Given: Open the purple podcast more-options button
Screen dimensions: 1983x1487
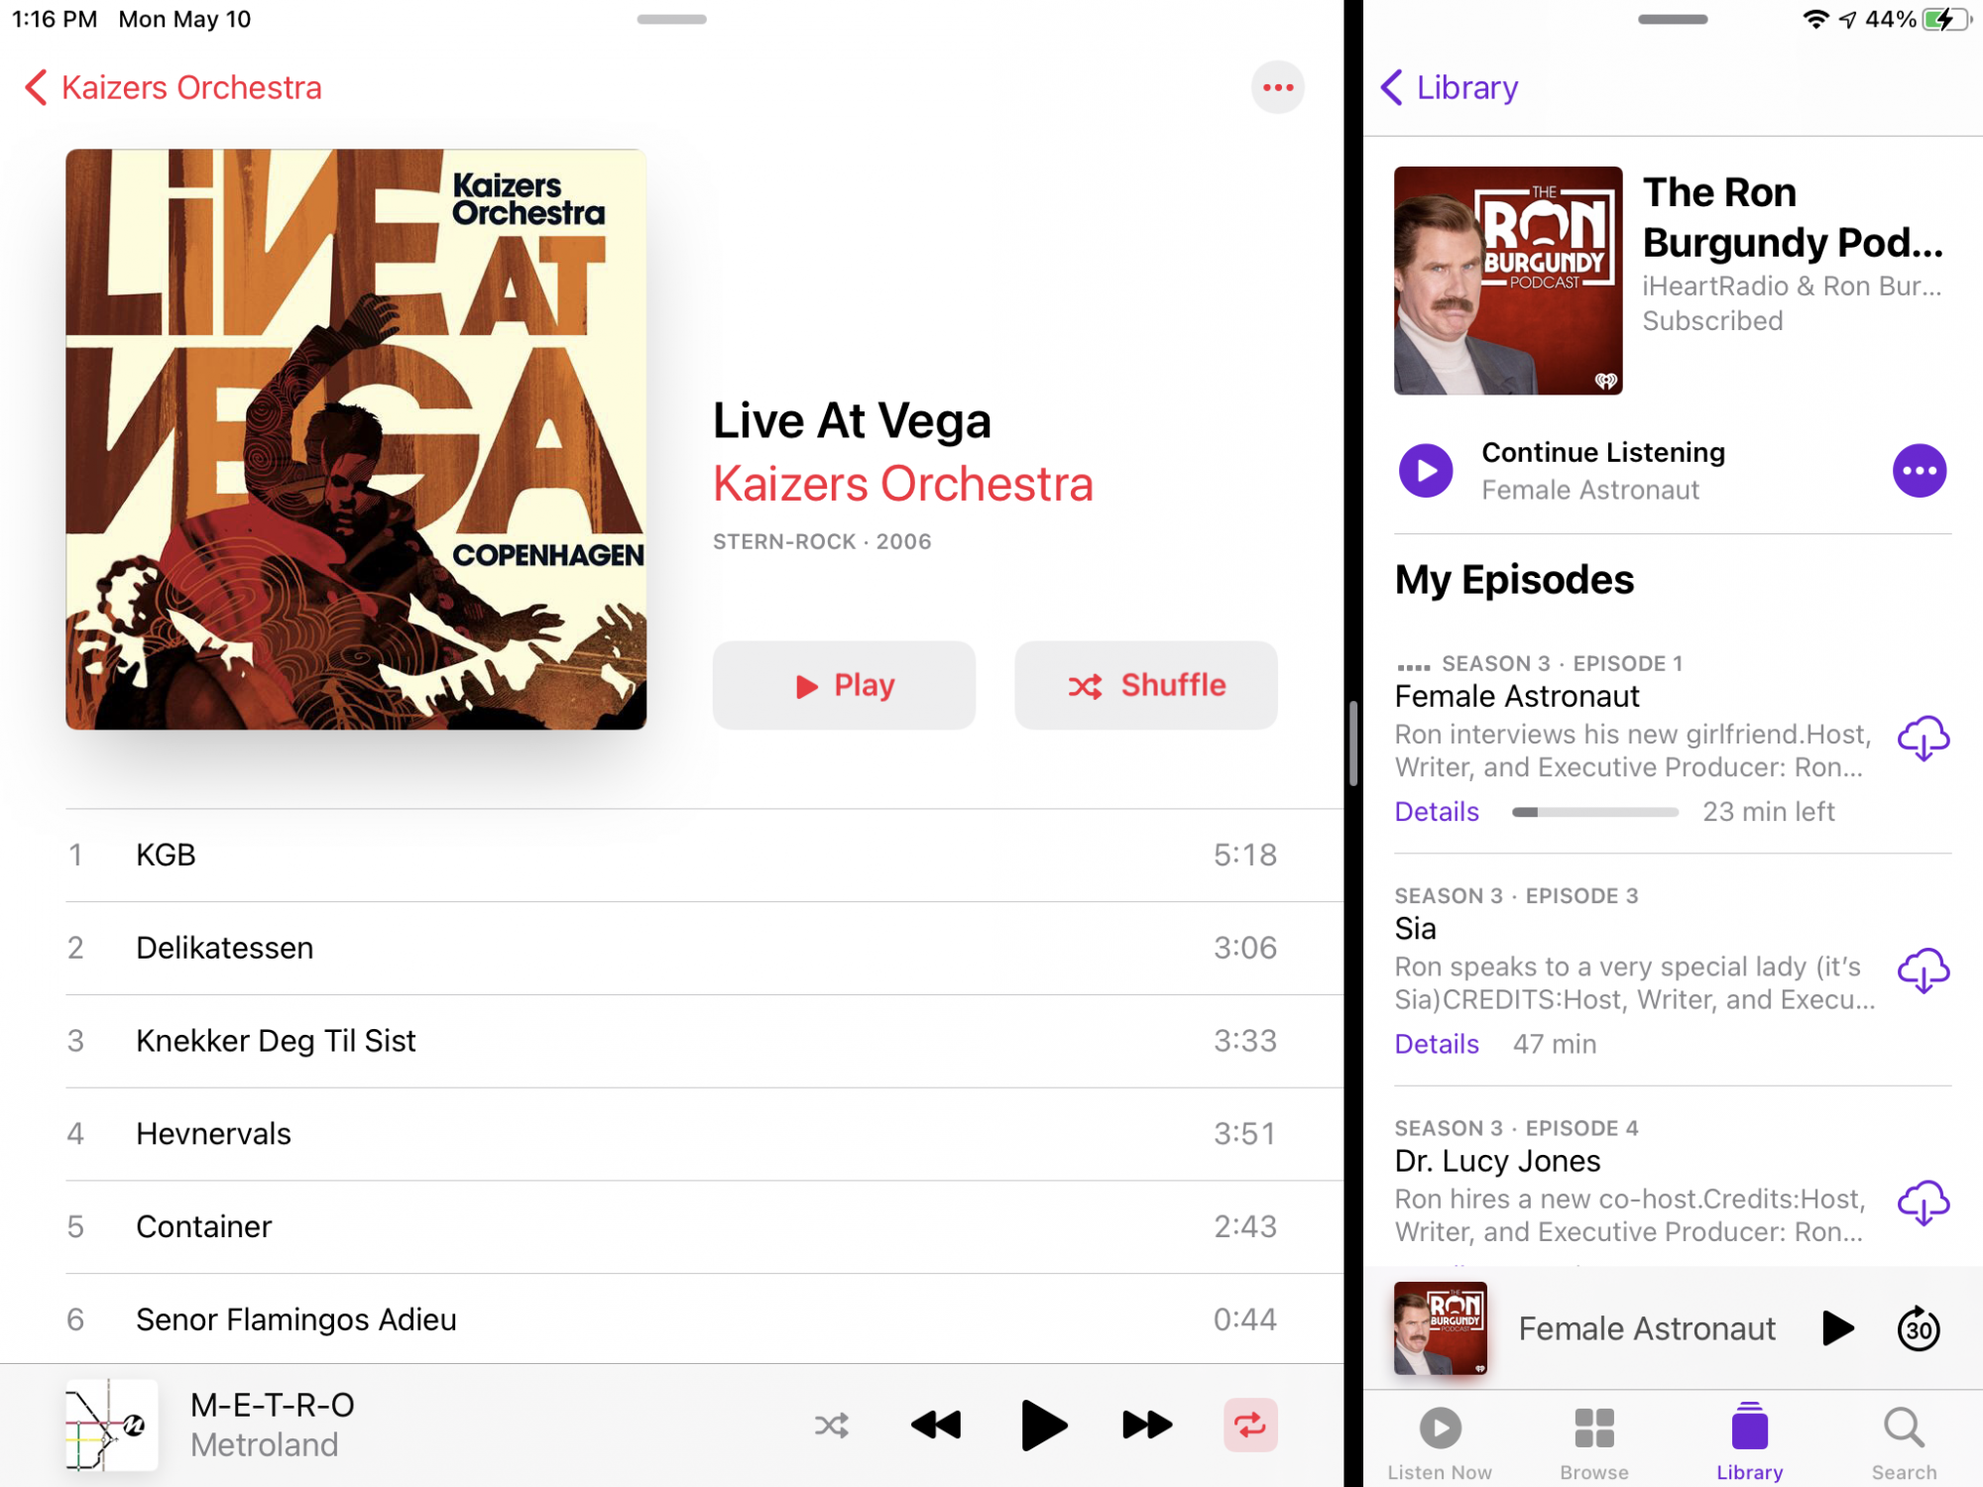Looking at the screenshot, I should [1919, 471].
